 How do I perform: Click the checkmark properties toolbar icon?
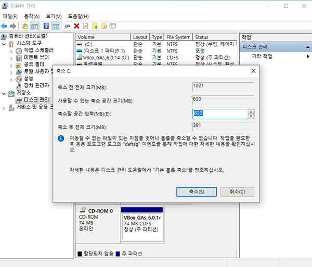pyautogui.click(x=86, y=26)
